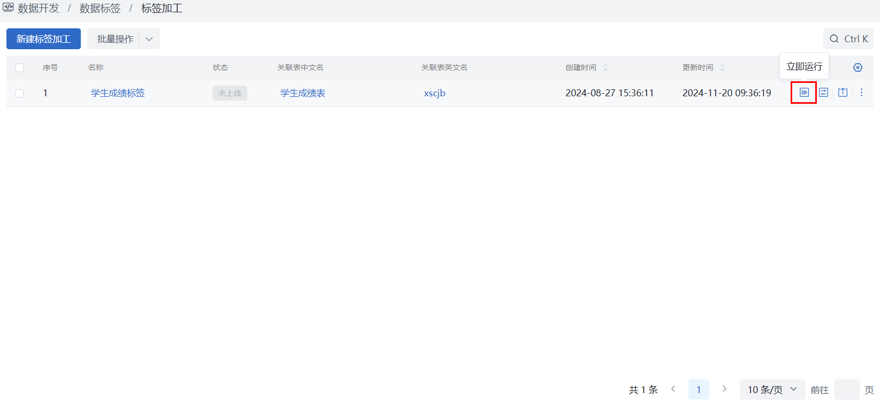Go to 数据开发 breadcrumb
Screen dimensions: 880x406
(x=38, y=9)
